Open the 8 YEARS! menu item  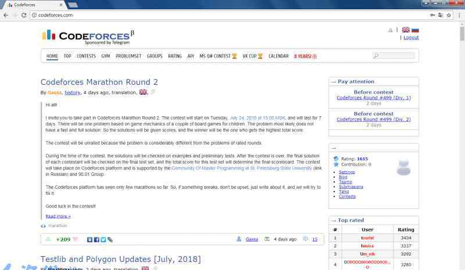tap(305, 56)
